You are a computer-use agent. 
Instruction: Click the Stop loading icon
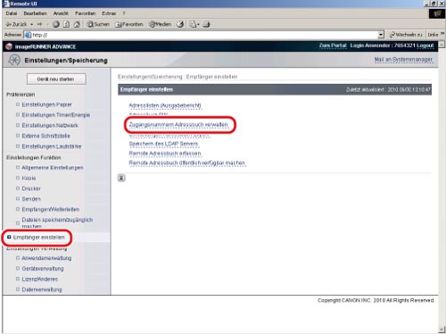pyautogui.click(x=56, y=24)
